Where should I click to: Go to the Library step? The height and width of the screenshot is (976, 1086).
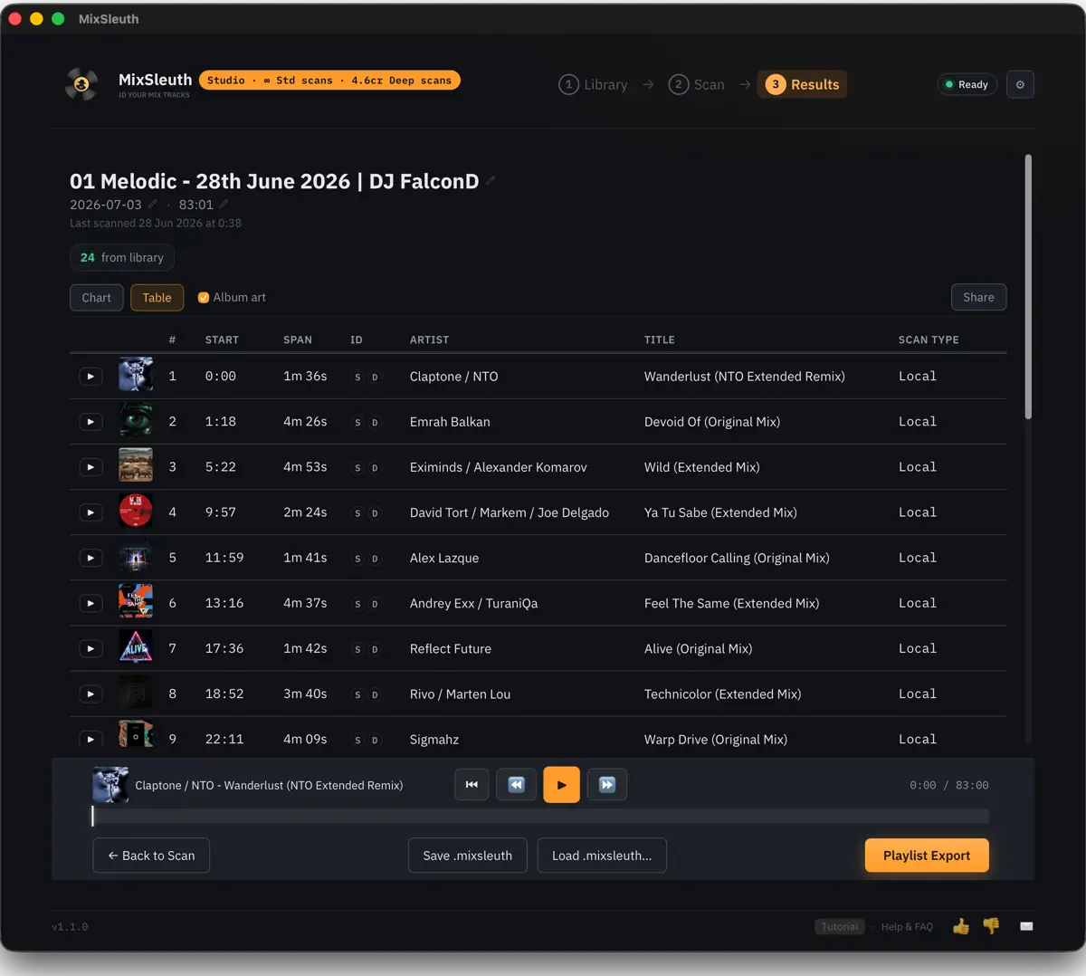(594, 84)
